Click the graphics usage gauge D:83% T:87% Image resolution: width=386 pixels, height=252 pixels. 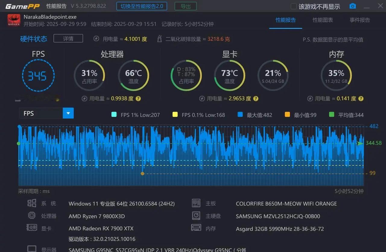pyautogui.click(x=186, y=76)
